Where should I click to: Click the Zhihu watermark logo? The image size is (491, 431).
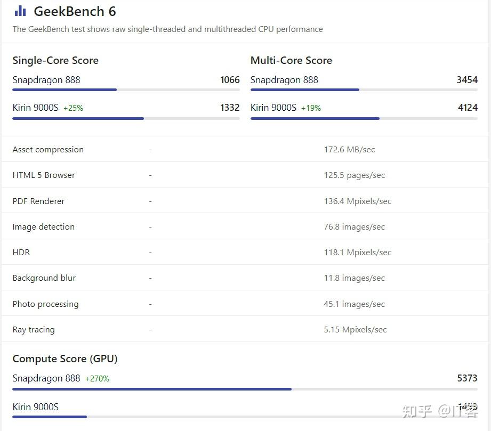tap(417, 411)
